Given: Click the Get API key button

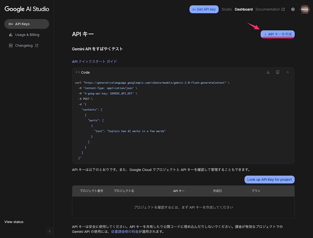Looking at the screenshot, I should click(204, 9).
